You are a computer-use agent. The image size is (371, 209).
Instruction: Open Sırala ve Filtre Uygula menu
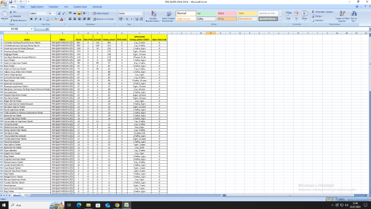click(342, 16)
